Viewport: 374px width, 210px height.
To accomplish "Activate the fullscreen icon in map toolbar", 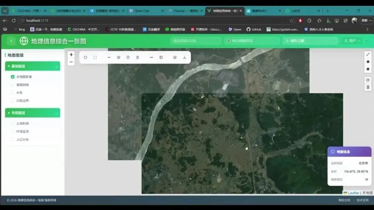I will 95,57.
